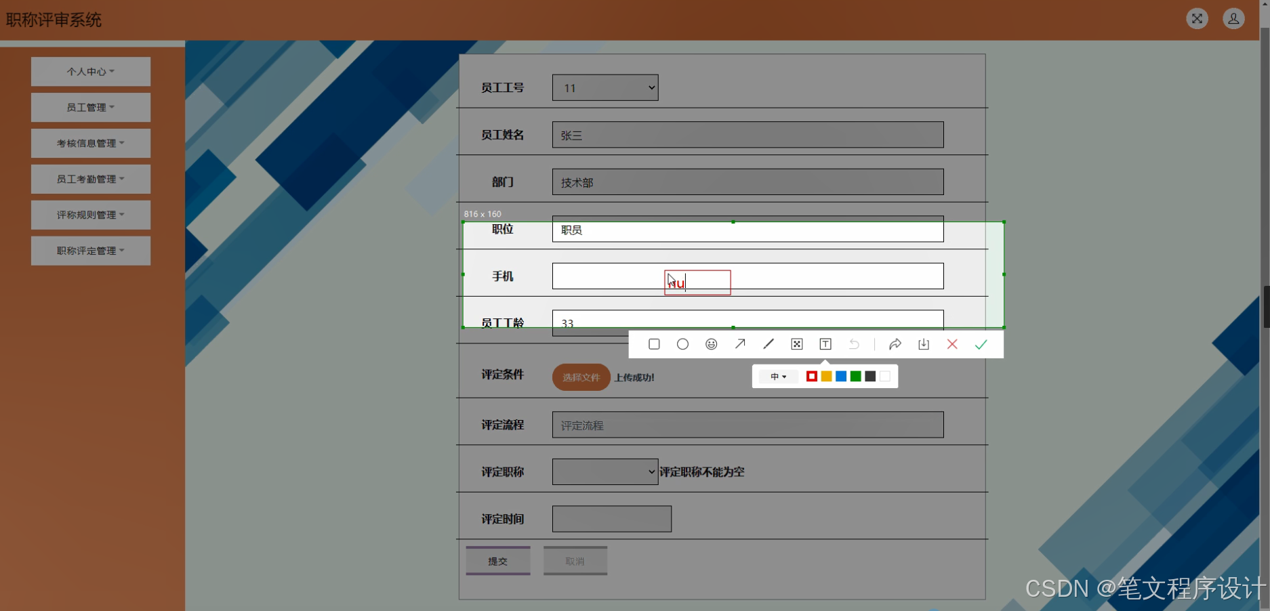Viewport: 1270px width, 611px height.
Task: Select the ellipse annotation tool
Action: pyautogui.click(x=682, y=344)
